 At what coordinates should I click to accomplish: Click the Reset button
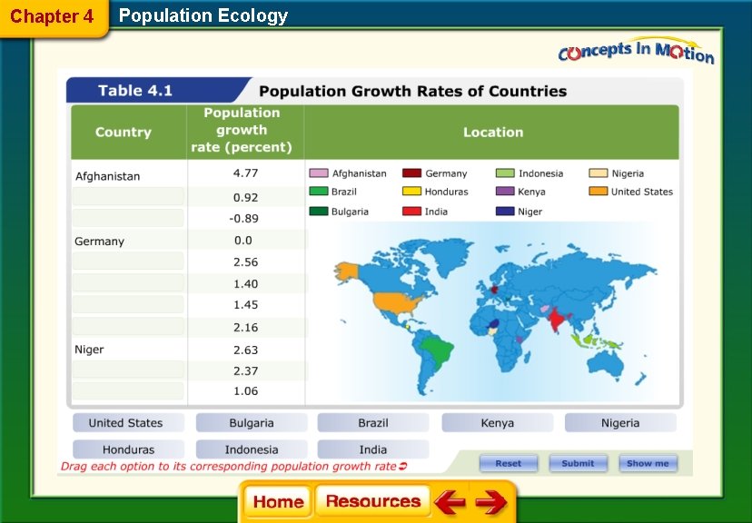pyautogui.click(x=509, y=464)
